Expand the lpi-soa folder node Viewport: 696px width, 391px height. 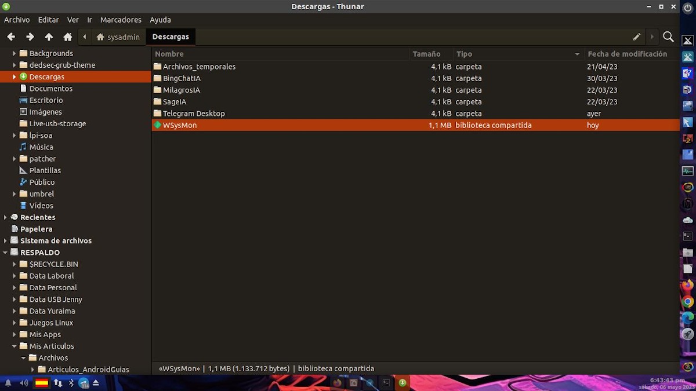pos(14,135)
